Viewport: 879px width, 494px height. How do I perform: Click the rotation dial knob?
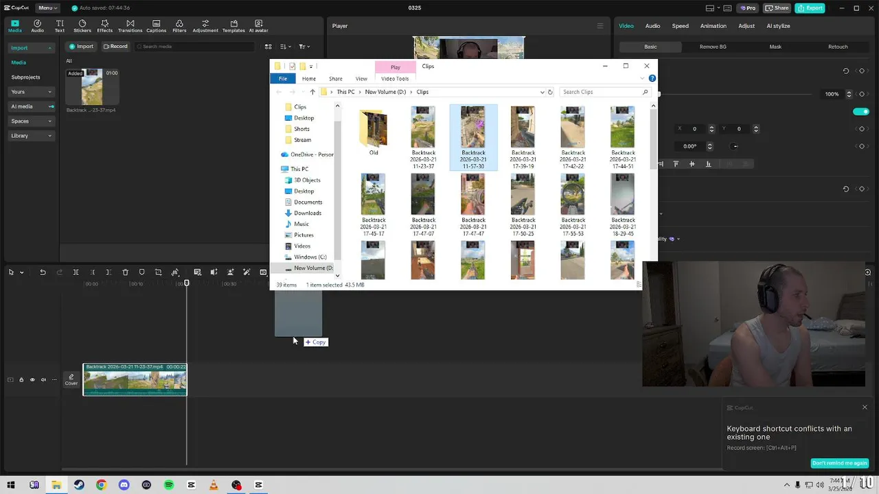click(735, 146)
